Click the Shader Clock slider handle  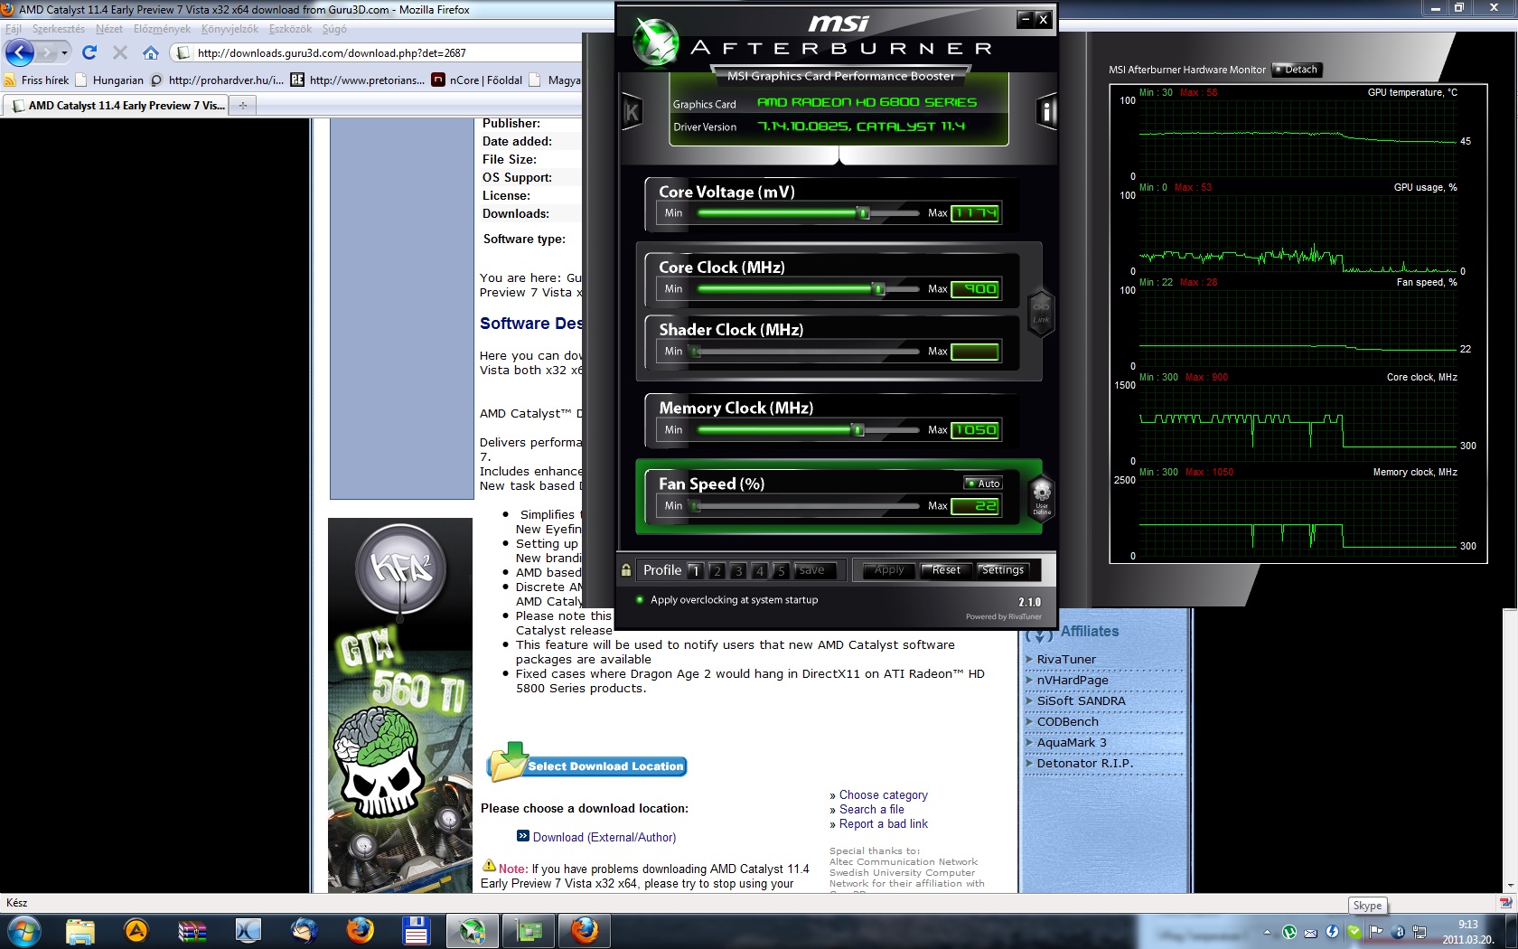pyautogui.click(x=696, y=352)
